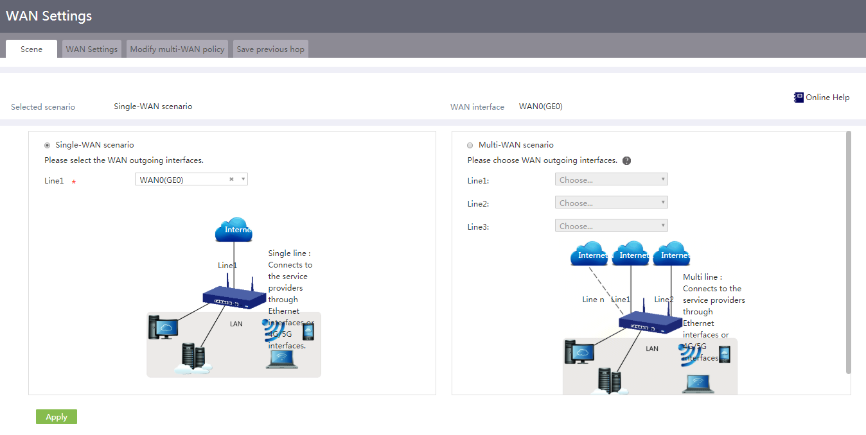
Task: Click the 'Selected scenario' label
Action: coord(43,107)
